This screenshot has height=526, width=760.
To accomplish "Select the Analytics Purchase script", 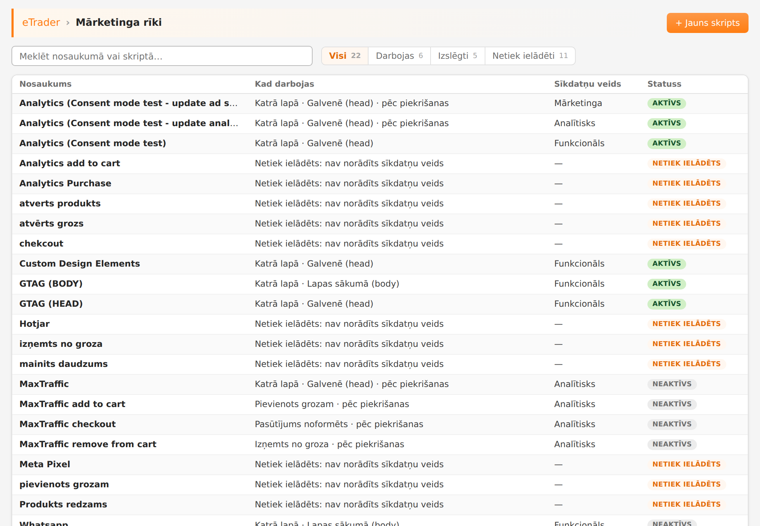I will 65,183.
